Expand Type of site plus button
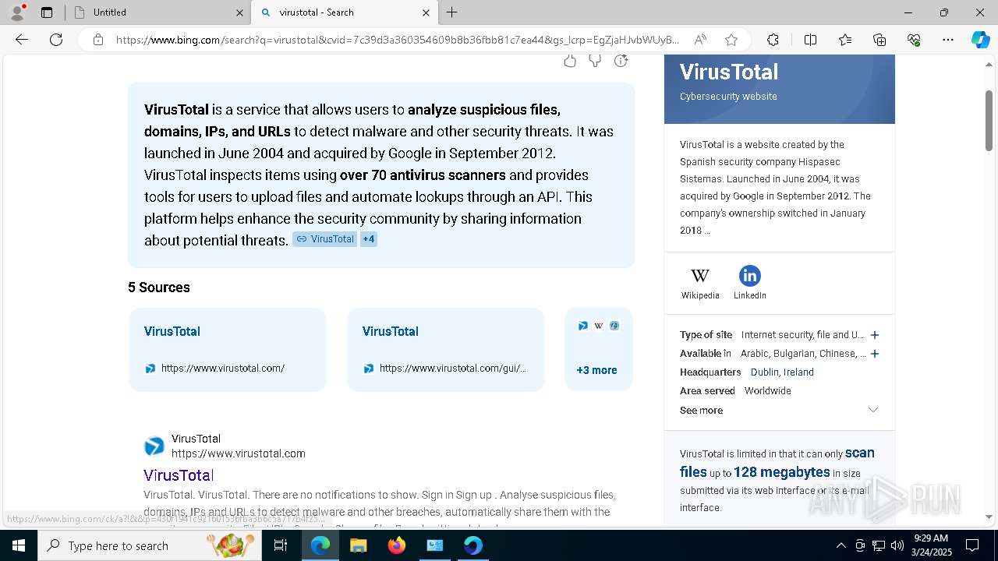Viewport: 998px width, 561px height. [875, 335]
